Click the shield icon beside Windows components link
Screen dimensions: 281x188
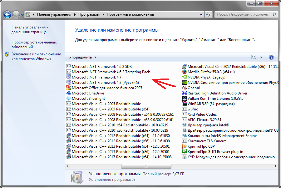(x=7, y=54)
